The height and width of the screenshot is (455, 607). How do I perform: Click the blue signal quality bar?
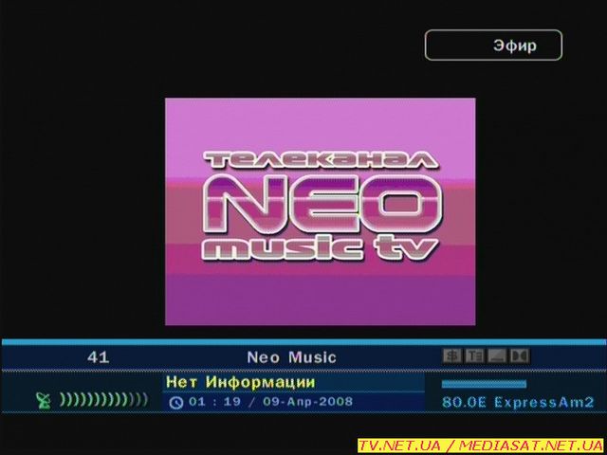(x=484, y=384)
